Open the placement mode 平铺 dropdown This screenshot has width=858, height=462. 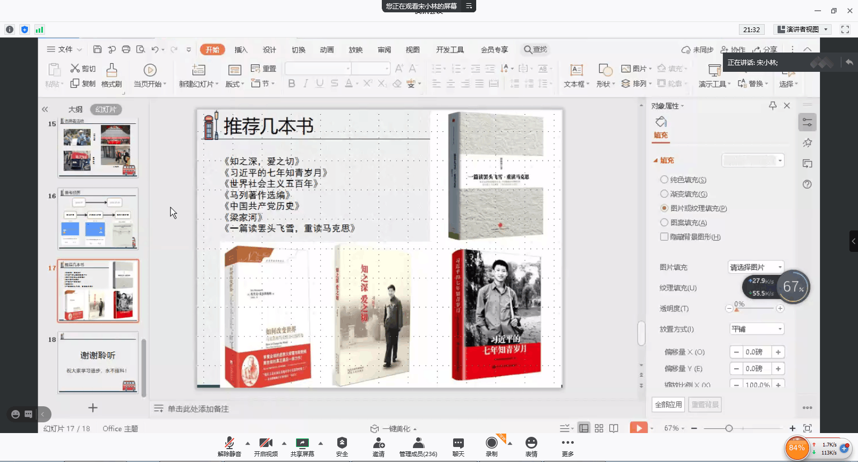pyautogui.click(x=757, y=329)
